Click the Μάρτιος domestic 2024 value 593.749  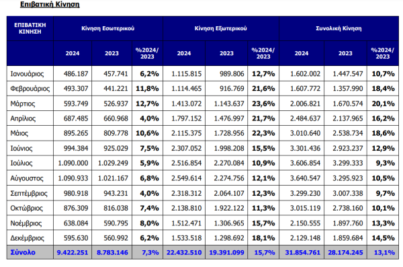76,104
